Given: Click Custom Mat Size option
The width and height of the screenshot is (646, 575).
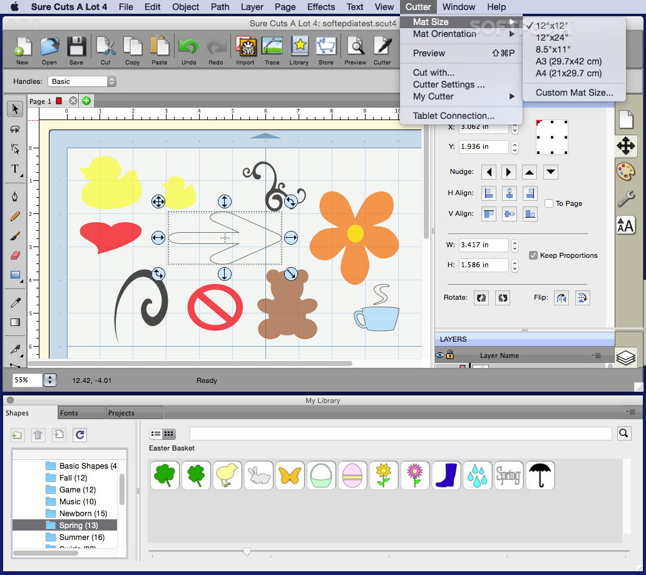Looking at the screenshot, I should tap(574, 93).
